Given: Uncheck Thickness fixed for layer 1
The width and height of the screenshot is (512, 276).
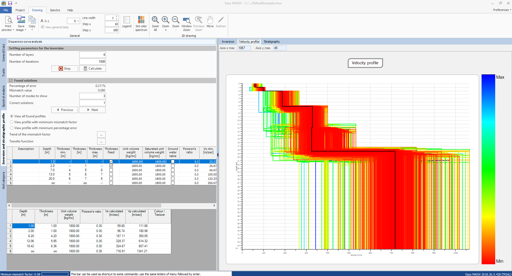Looking at the screenshot, I should [111, 162].
